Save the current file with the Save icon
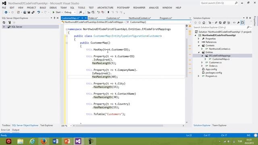This screenshot has width=258, height=145. [29, 12]
